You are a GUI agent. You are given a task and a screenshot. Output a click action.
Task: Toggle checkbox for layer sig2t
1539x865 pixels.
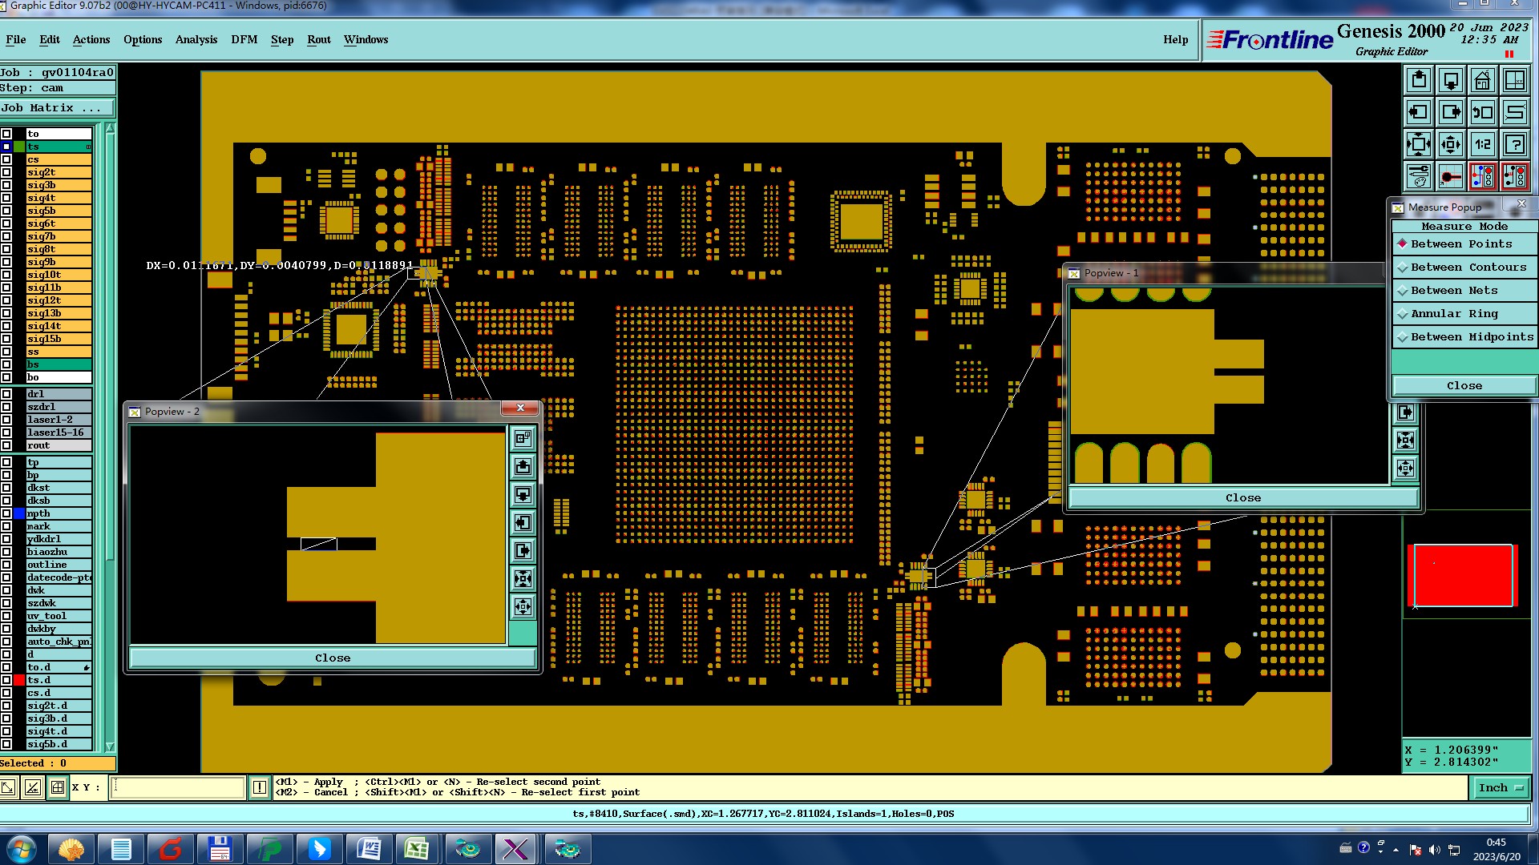click(6, 172)
